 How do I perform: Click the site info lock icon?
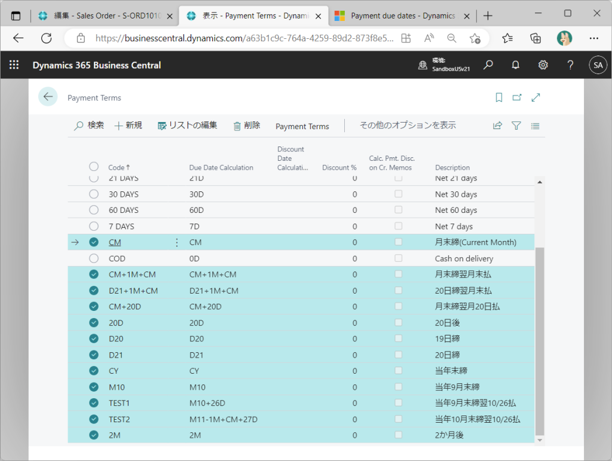point(81,38)
